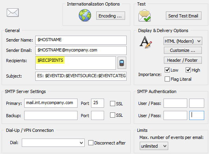Click the 'Max. number of events per email' label
This screenshot has height=154, width=209.
pos(171,137)
